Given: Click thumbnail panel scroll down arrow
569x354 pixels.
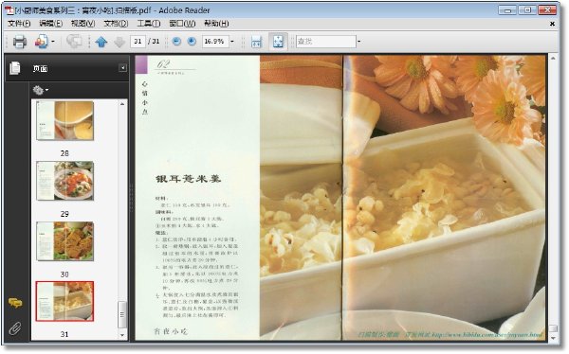Looking at the screenshot, I should click(122, 335).
